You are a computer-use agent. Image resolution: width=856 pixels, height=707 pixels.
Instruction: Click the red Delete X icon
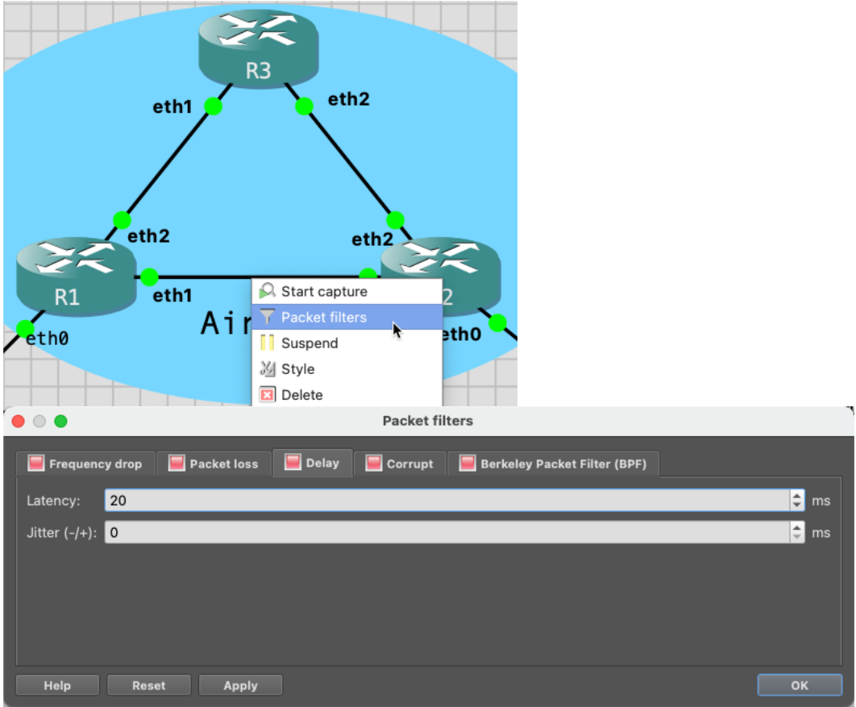click(268, 395)
